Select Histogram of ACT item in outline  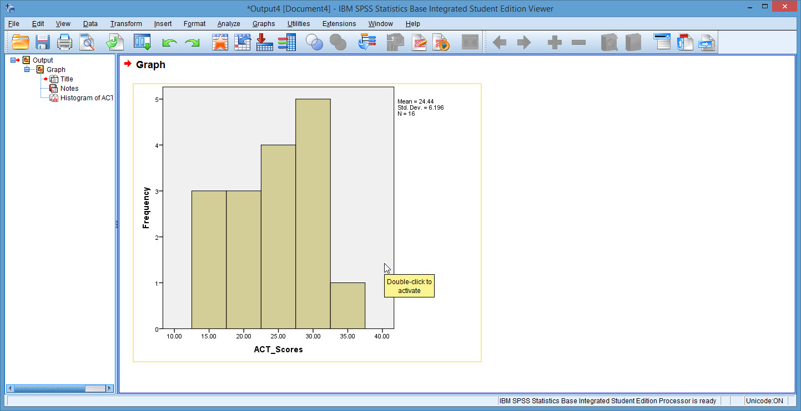point(87,97)
